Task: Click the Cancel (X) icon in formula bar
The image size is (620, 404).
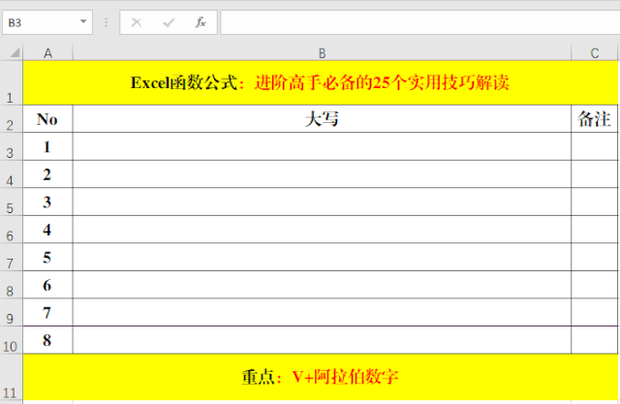Action: click(x=137, y=22)
